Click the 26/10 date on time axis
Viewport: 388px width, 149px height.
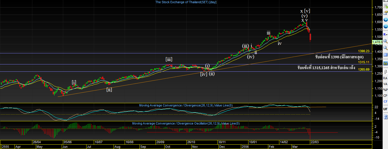click(191, 142)
